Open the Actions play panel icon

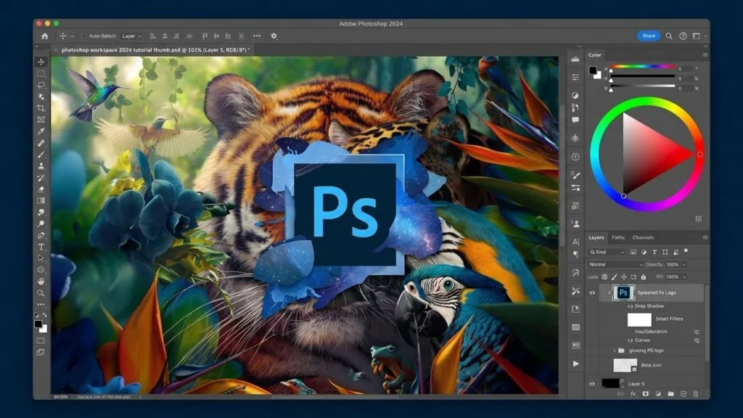pyautogui.click(x=575, y=364)
